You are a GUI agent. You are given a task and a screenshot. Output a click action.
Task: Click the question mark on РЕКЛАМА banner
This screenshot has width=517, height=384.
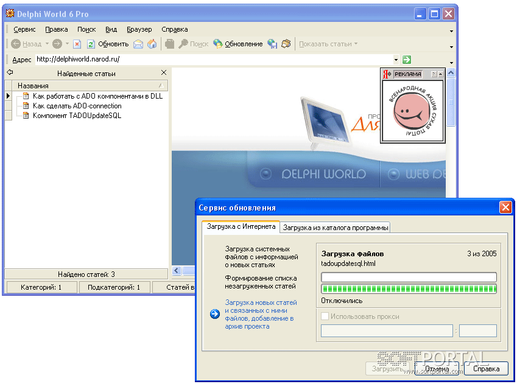click(x=434, y=74)
